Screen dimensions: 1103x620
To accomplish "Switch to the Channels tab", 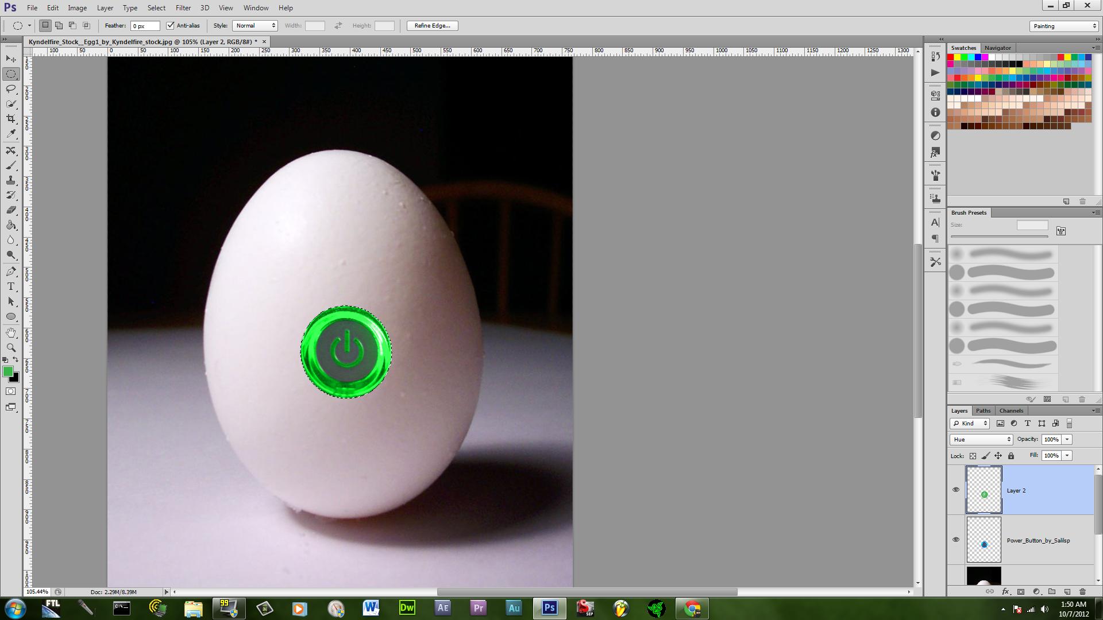I will 1011,411.
